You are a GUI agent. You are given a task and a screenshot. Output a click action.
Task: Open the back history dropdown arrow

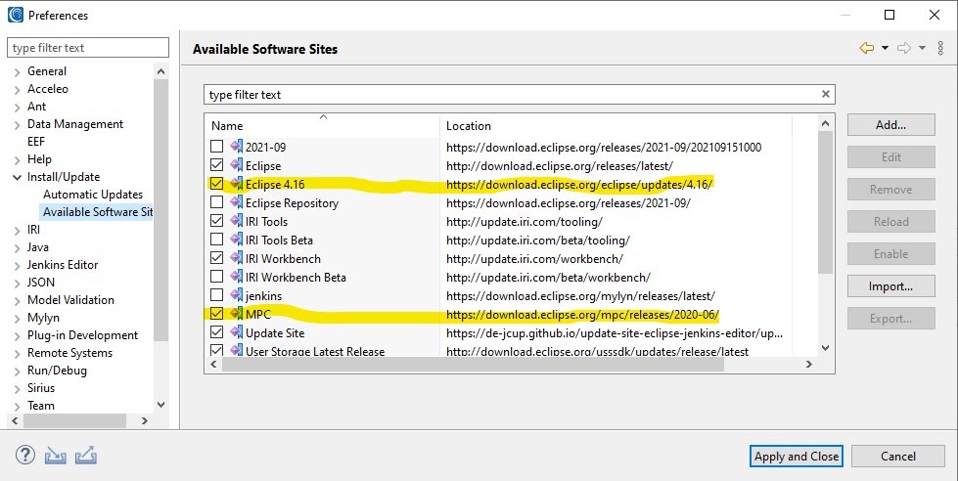pos(885,48)
